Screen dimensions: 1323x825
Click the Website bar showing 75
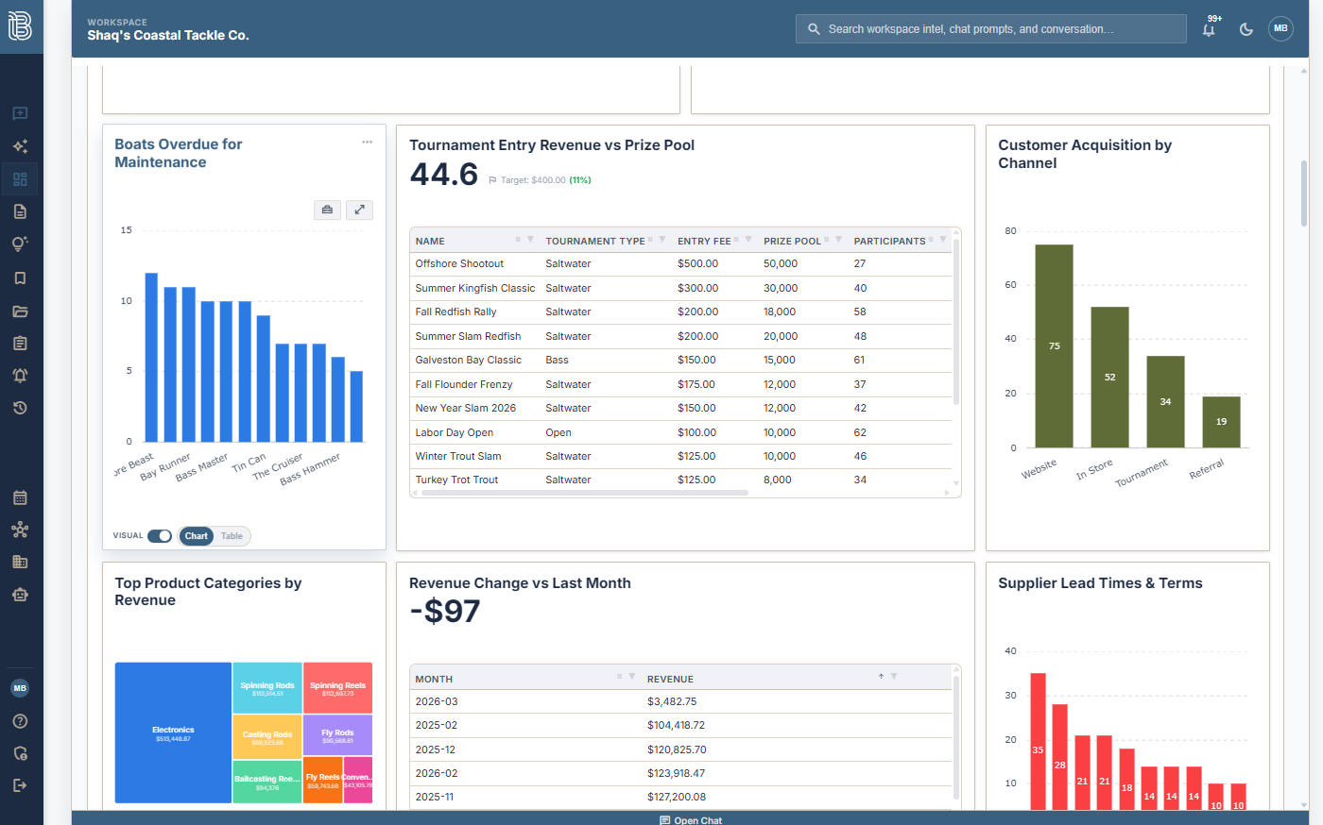point(1054,345)
